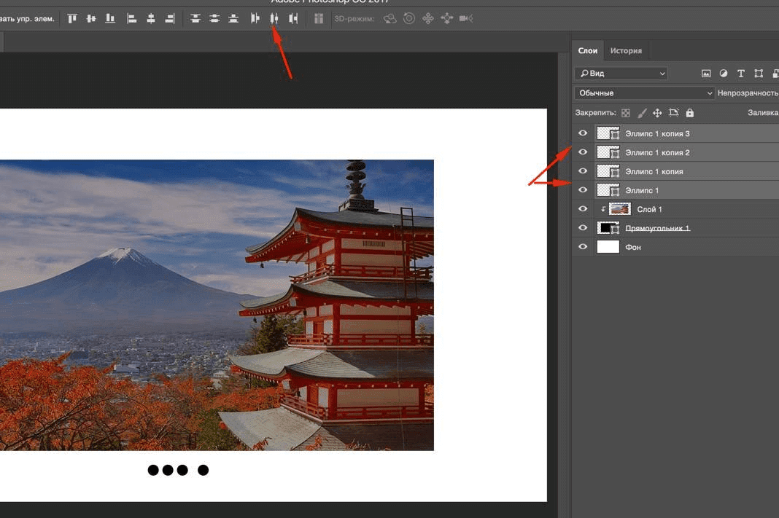
Task: Open the Обычные blend mode dropdown
Action: click(x=644, y=93)
